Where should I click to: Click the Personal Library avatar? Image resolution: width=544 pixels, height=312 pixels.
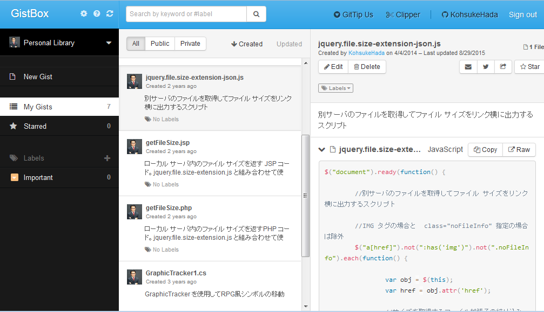pos(14,42)
